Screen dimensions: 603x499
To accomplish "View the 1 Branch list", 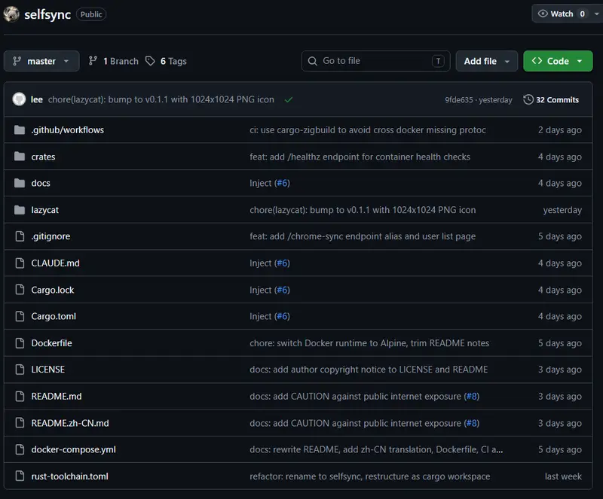I will click(x=114, y=61).
